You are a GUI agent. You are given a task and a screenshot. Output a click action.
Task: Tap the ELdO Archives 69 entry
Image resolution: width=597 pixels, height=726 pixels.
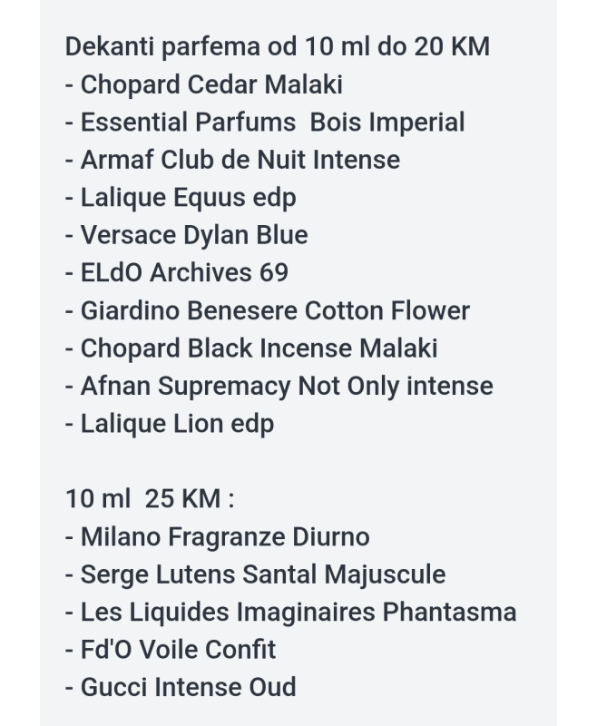click(x=177, y=273)
